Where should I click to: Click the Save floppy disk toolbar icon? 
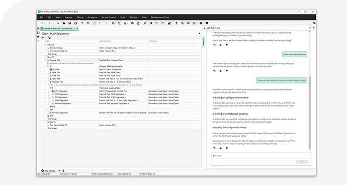tap(70, 23)
